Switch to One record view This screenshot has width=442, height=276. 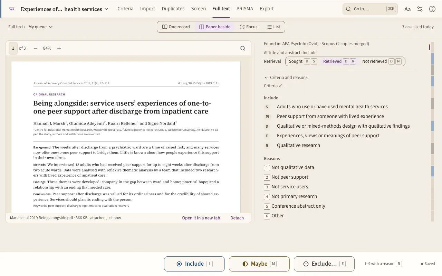pyautogui.click(x=176, y=27)
